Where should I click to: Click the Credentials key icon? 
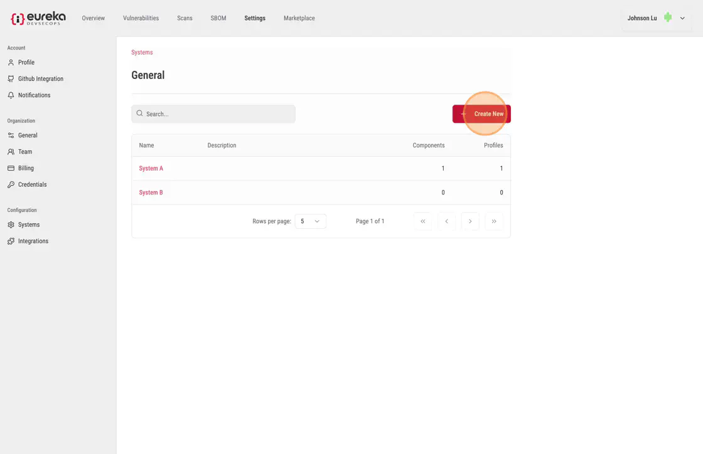point(11,184)
